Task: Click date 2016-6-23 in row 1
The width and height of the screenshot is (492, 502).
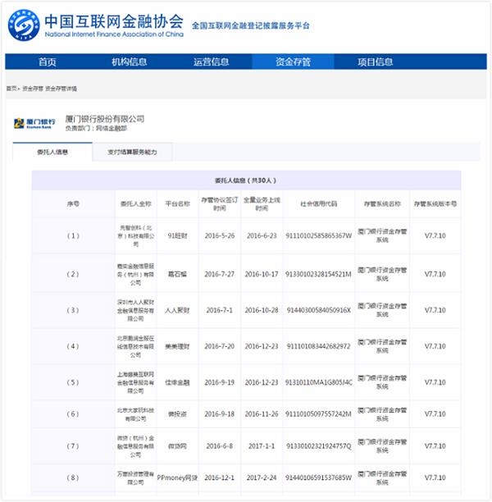Action: click(262, 236)
